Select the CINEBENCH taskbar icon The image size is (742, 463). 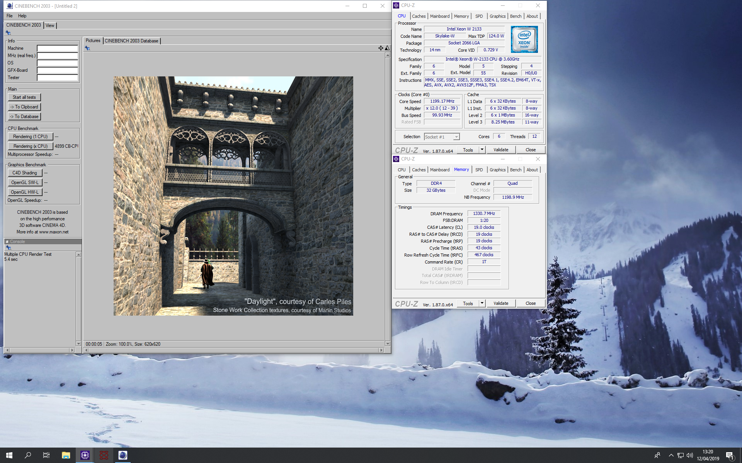tap(123, 455)
